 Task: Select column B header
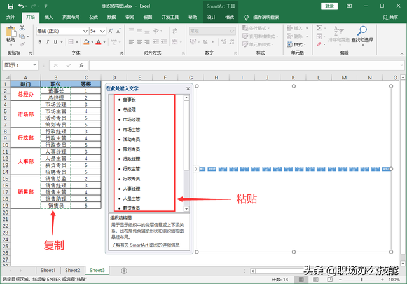click(56, 78)
